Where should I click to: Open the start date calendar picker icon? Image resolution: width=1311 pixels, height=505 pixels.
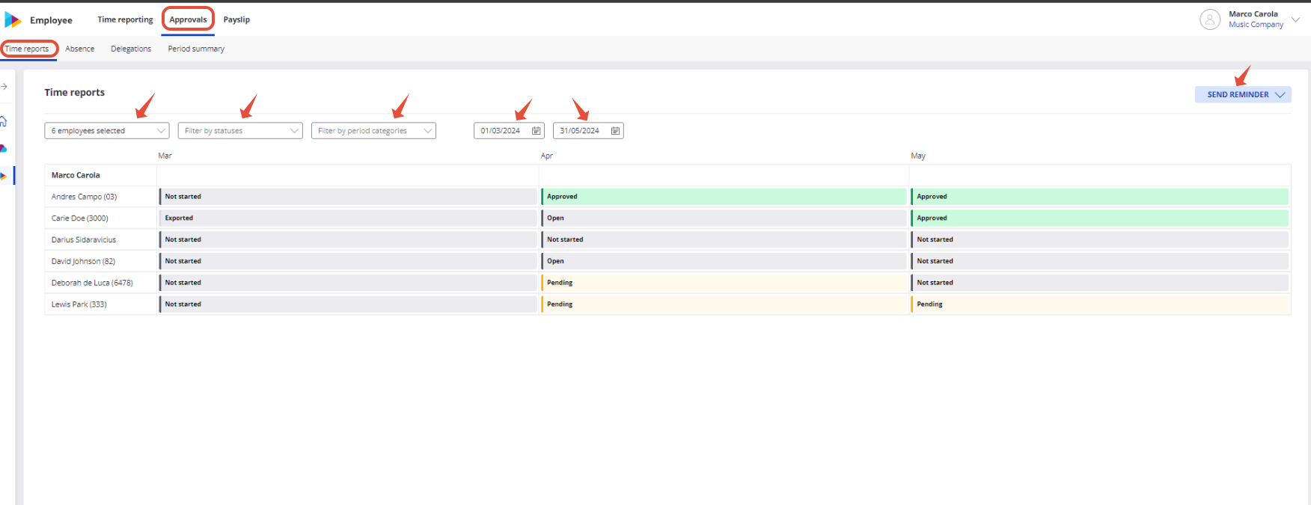537,131
